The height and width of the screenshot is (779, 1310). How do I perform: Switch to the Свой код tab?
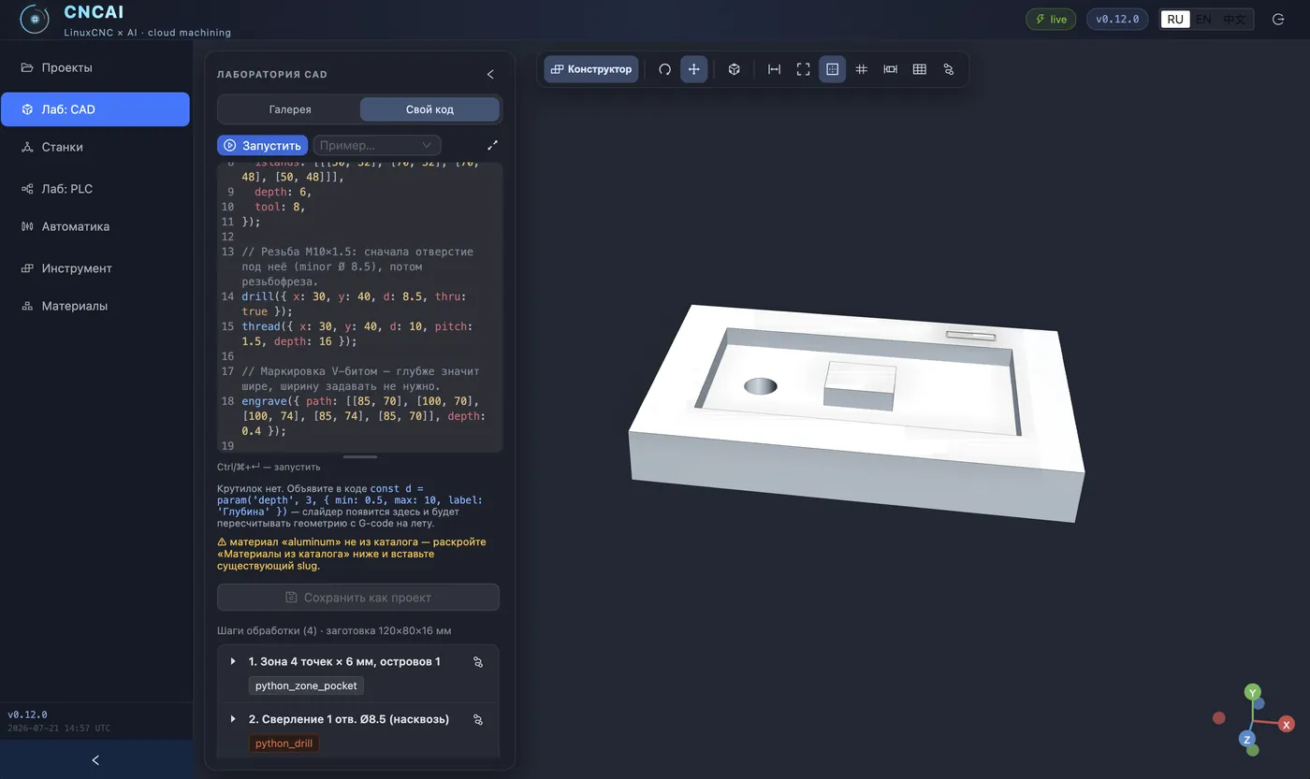coord(429,109)
